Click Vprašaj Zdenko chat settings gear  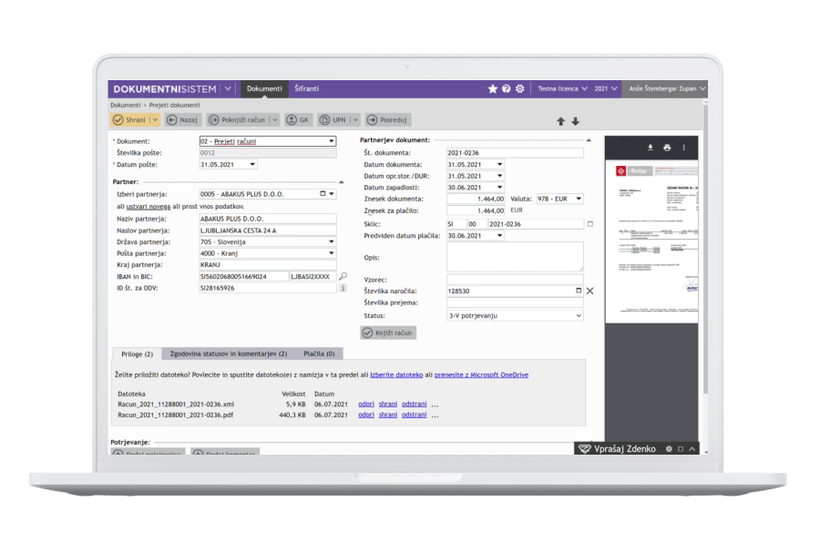coord(669,449)
